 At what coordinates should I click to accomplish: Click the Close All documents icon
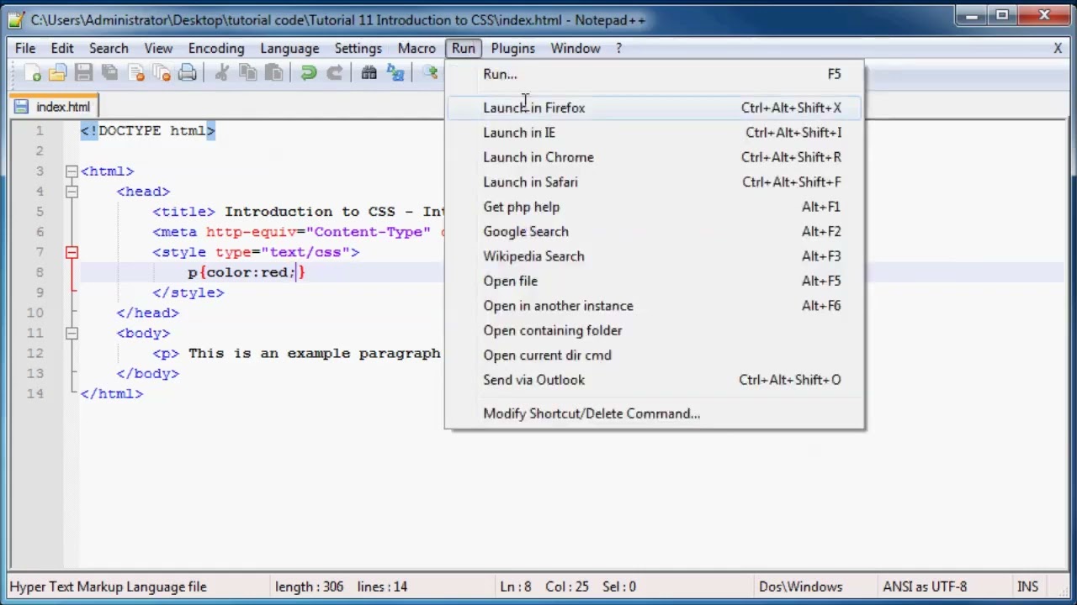point(162,74)
